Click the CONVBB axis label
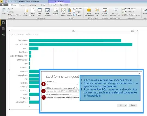 (24, 67)
